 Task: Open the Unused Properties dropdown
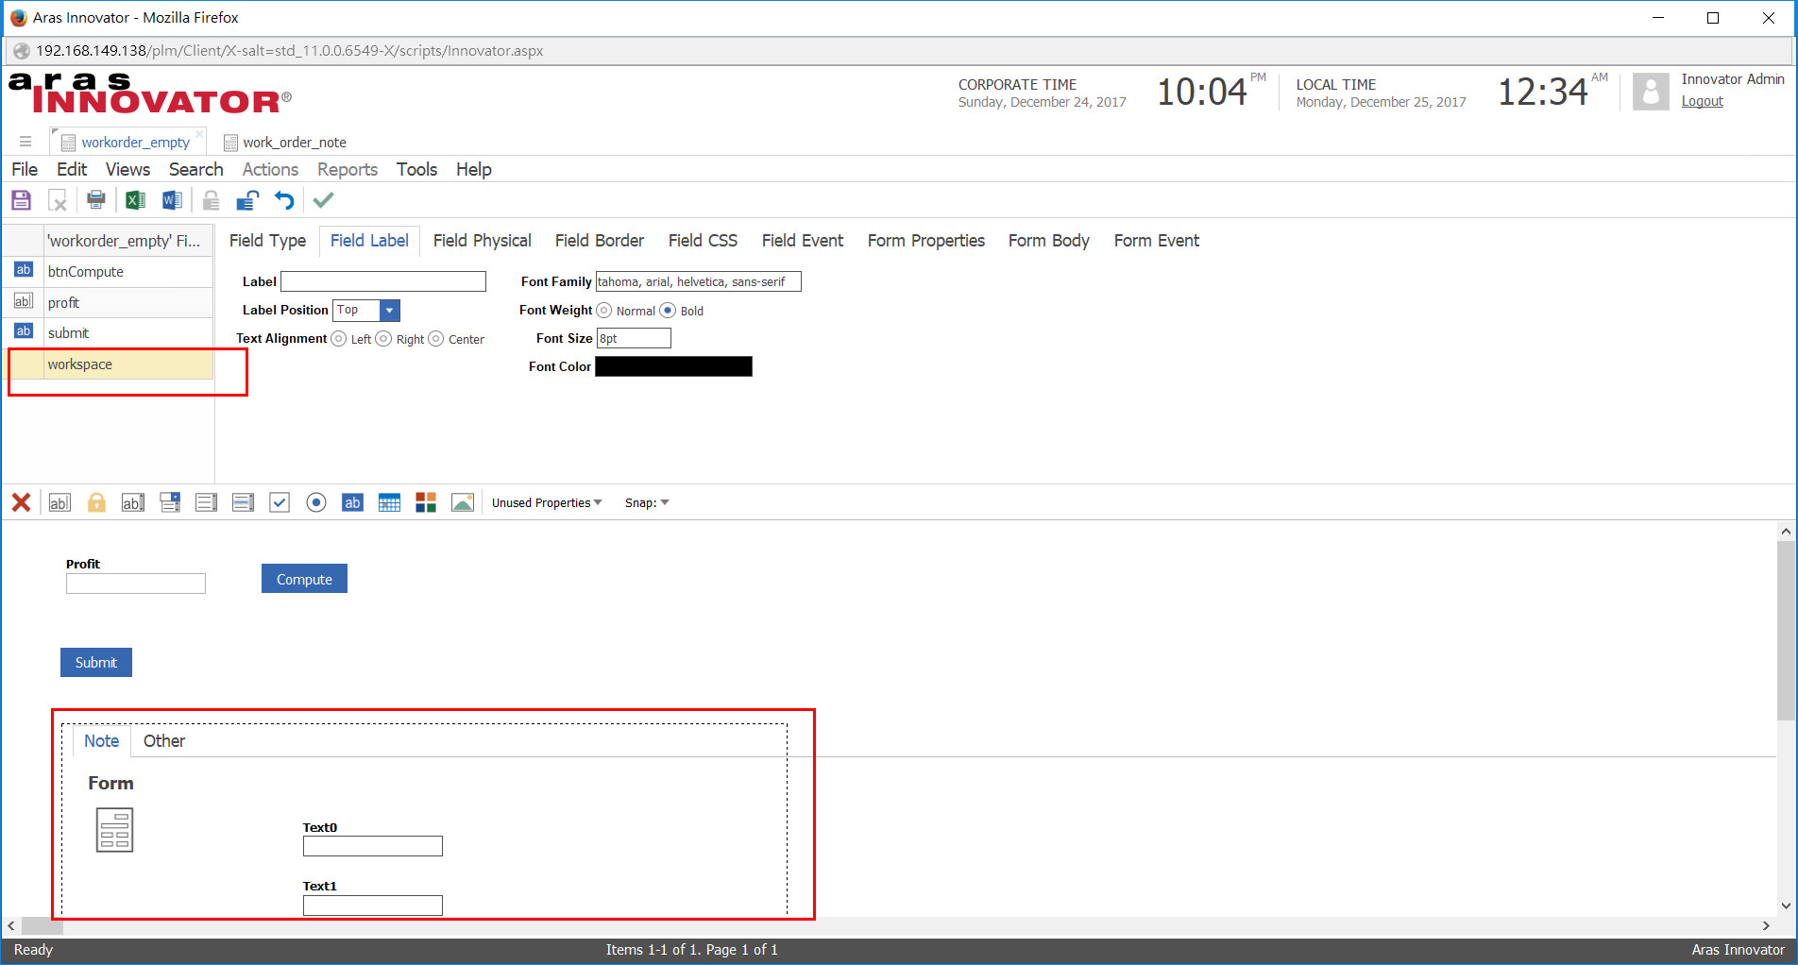pos(547,503)
